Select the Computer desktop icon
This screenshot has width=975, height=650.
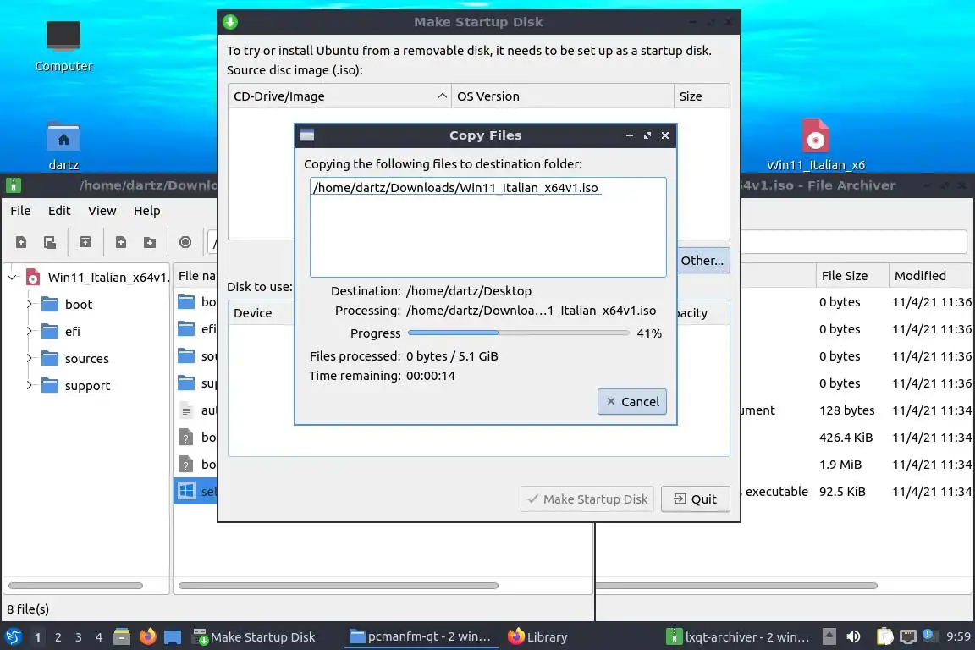pyautogui.click(x=63, y=46)
